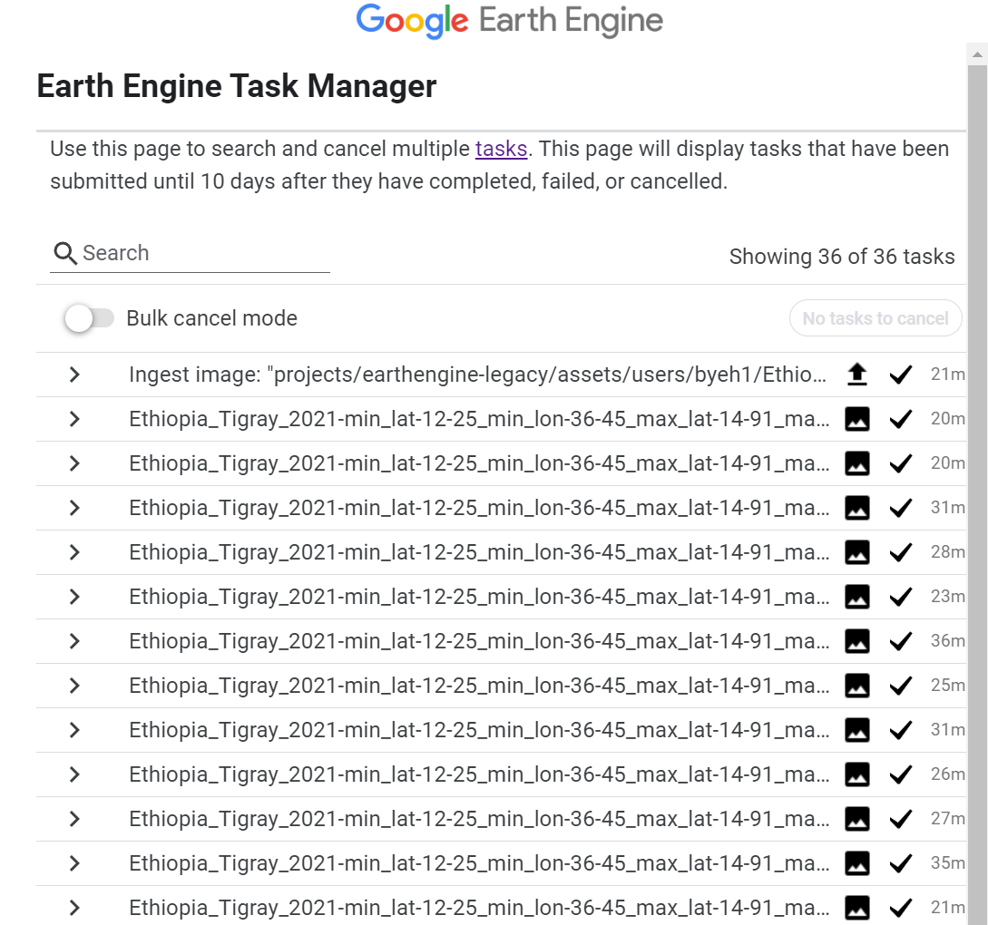This screenshot has width=988, height=925.
Task: Click the Ingest image task name text
Action: tap(477, 375)
